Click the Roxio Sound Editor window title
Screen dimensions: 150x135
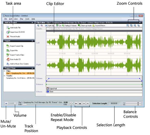[16, 16]
